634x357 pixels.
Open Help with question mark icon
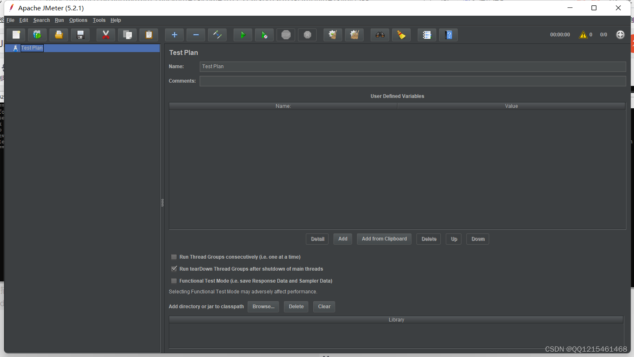coord(449,35)
